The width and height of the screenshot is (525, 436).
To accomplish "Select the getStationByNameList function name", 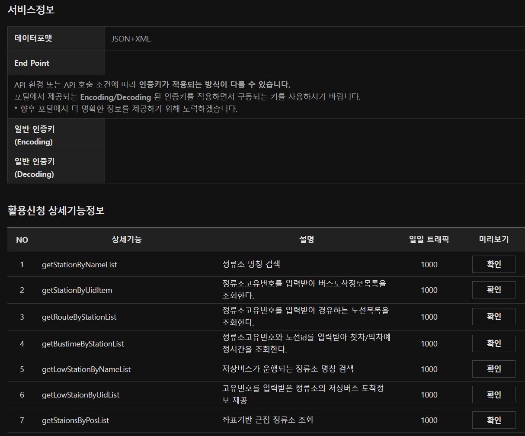I will click(79, 265).
